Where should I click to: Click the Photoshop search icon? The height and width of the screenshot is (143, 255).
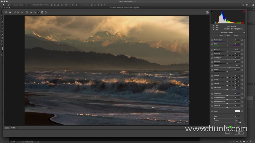click(x=243, y=5)
